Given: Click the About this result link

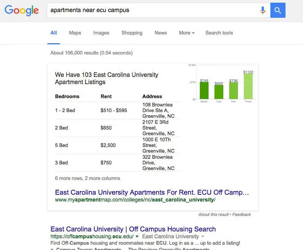Looking at the screenshot, I should point(213,214).
